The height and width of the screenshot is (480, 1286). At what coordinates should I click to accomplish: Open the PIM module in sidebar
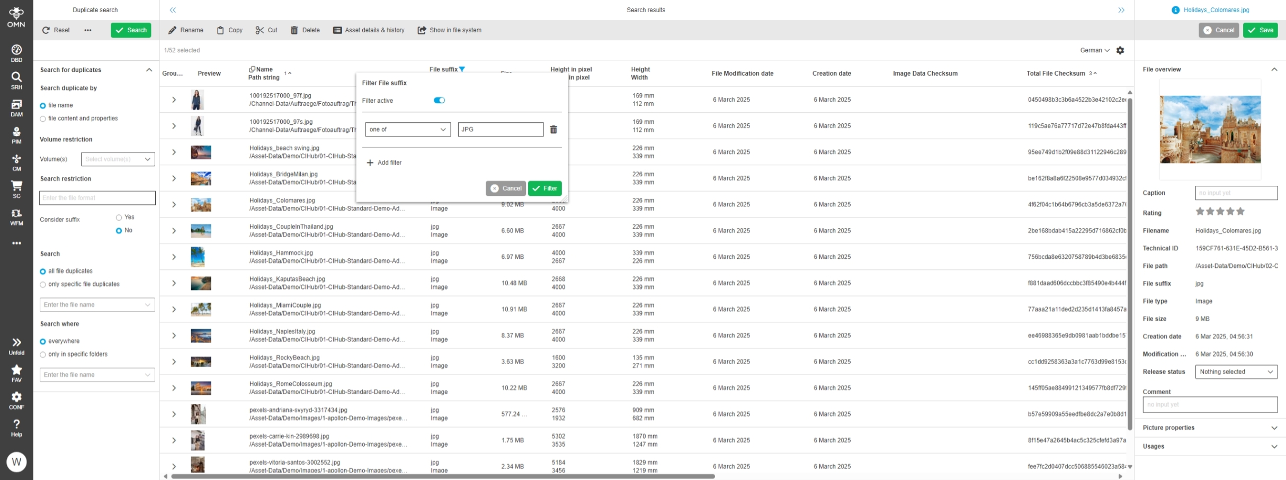[x=16, y=135]
